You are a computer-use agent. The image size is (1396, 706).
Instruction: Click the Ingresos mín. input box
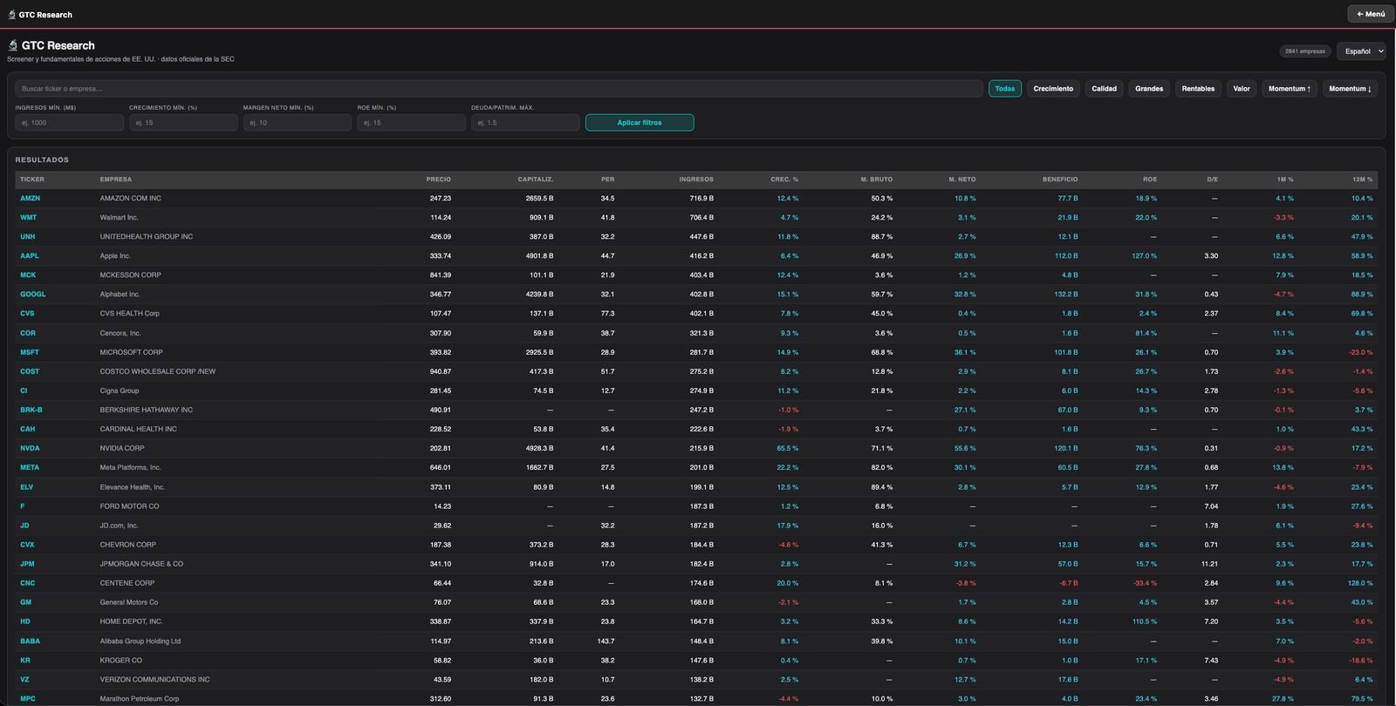(x=69, y=123)
